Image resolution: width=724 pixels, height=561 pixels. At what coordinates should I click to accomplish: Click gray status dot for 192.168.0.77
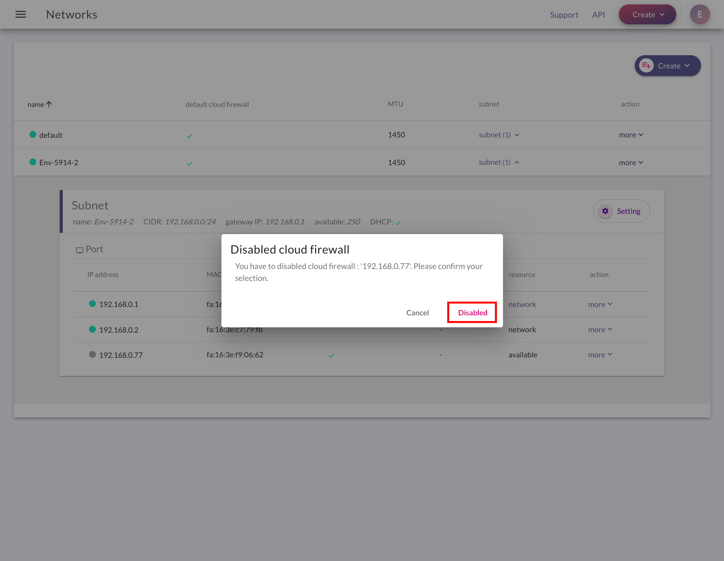(92, 354)
